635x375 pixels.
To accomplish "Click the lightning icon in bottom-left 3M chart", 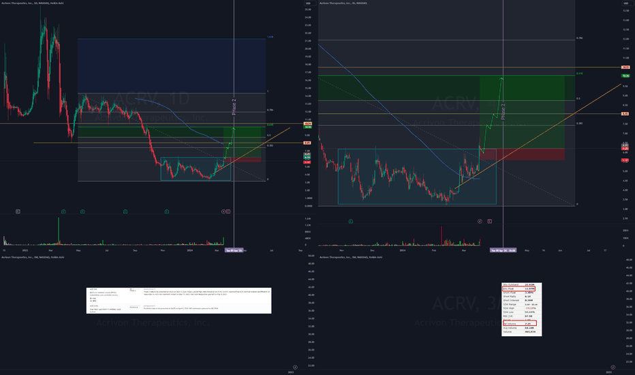I will click(295, 367).
